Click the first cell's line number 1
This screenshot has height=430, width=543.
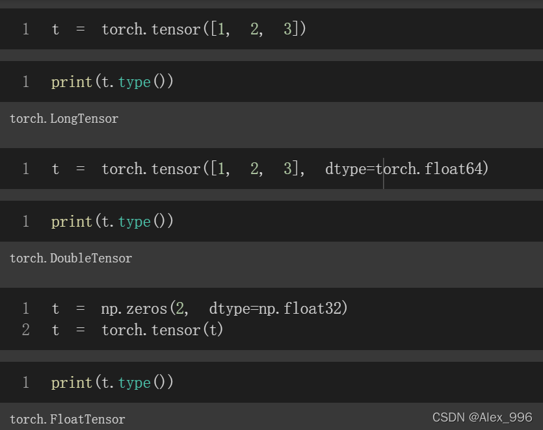25,29
